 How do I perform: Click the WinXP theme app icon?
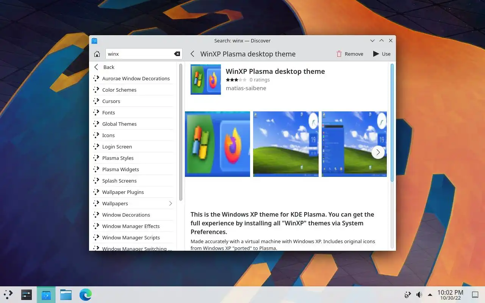206,80
